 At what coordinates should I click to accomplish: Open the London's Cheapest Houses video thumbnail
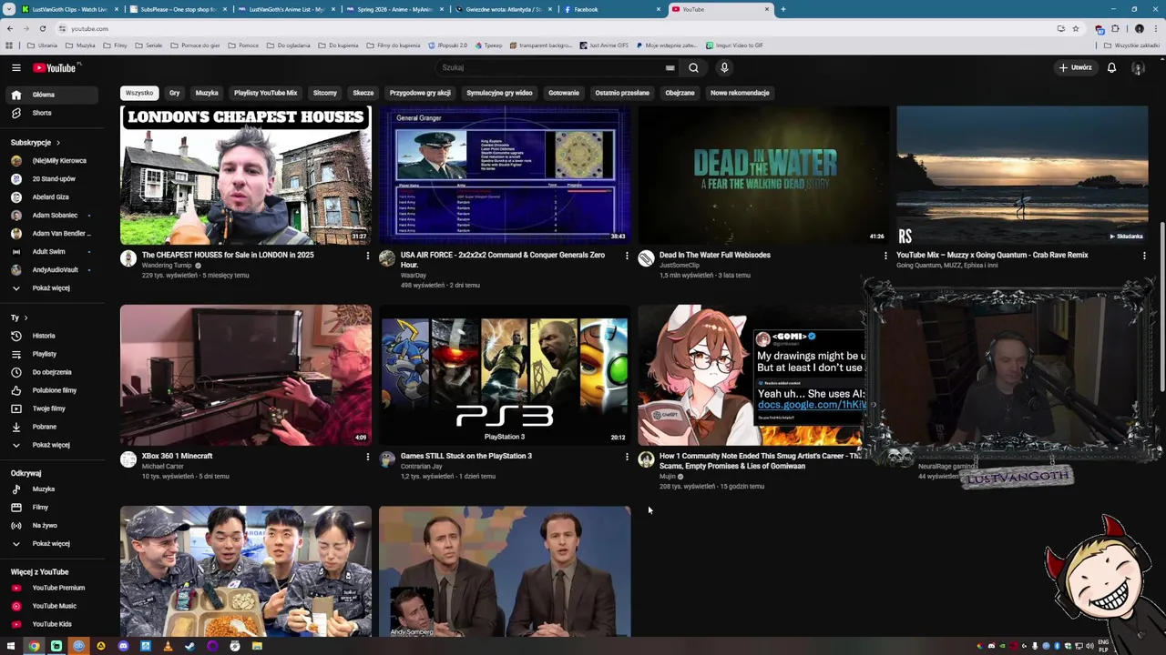pyautogui.click(x=246, y=175)
